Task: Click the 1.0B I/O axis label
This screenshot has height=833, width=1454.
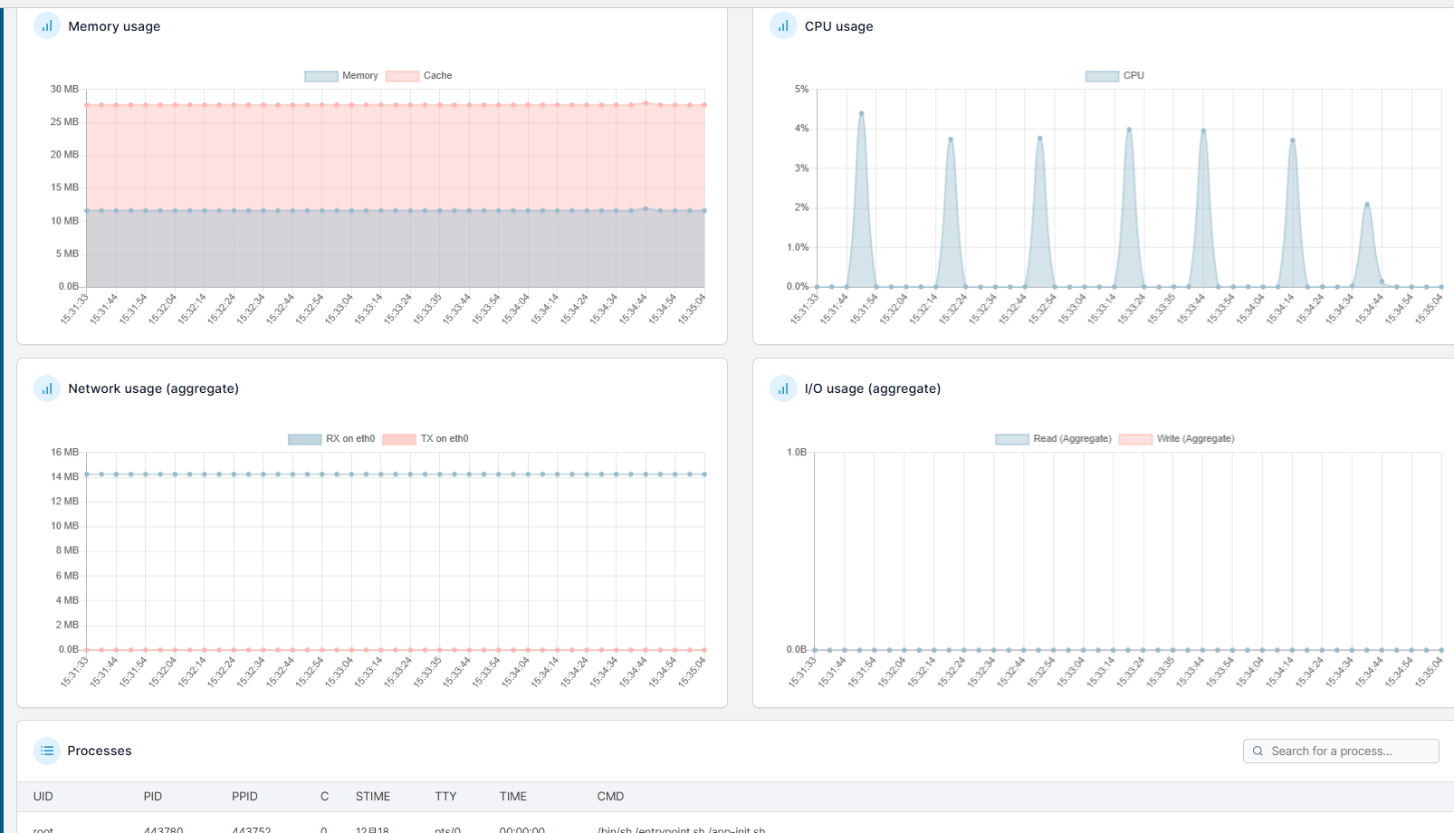Action: point(797,452)
